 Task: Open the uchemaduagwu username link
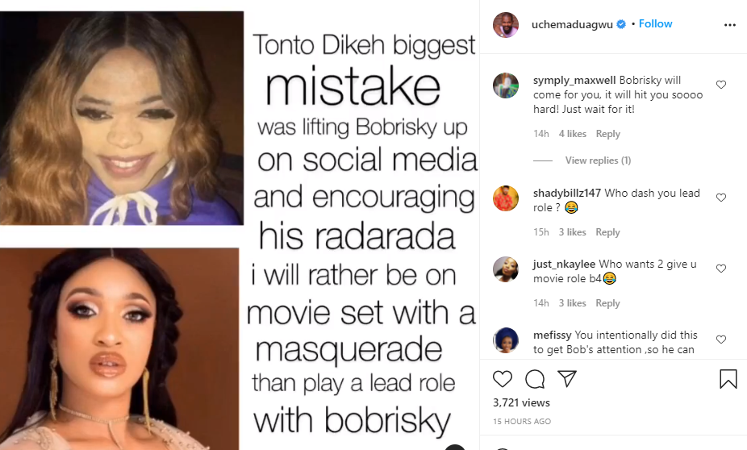point(572,24)
